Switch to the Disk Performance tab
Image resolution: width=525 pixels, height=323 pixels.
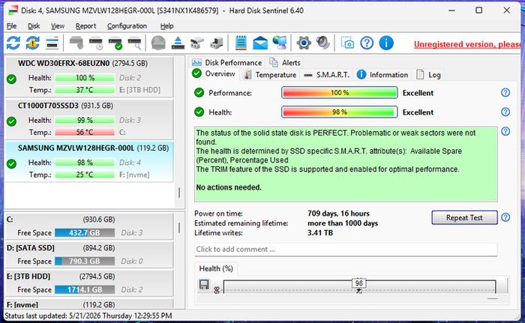click(226, 63)
